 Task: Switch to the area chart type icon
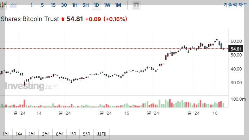13,5
